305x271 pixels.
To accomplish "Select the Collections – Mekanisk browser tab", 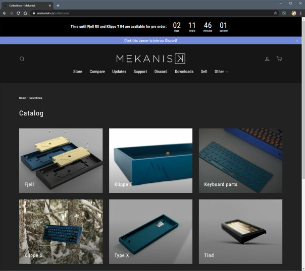I will tap(27, 6).
